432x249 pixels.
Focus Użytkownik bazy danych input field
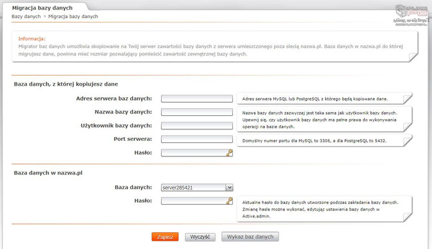[x=197, y=125]
